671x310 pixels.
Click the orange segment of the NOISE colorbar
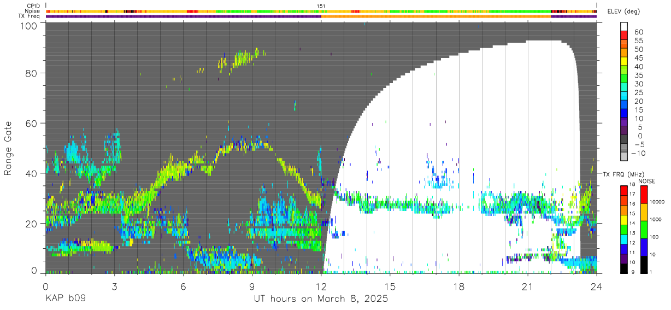coord(644,212)
